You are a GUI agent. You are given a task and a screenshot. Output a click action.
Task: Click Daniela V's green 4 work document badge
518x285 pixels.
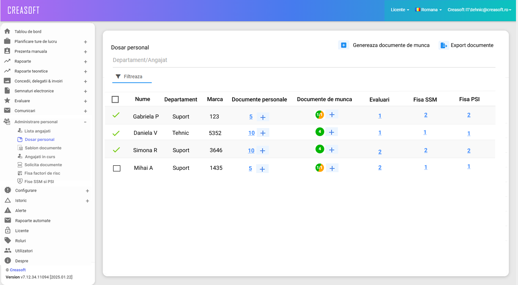click(320, 132)
